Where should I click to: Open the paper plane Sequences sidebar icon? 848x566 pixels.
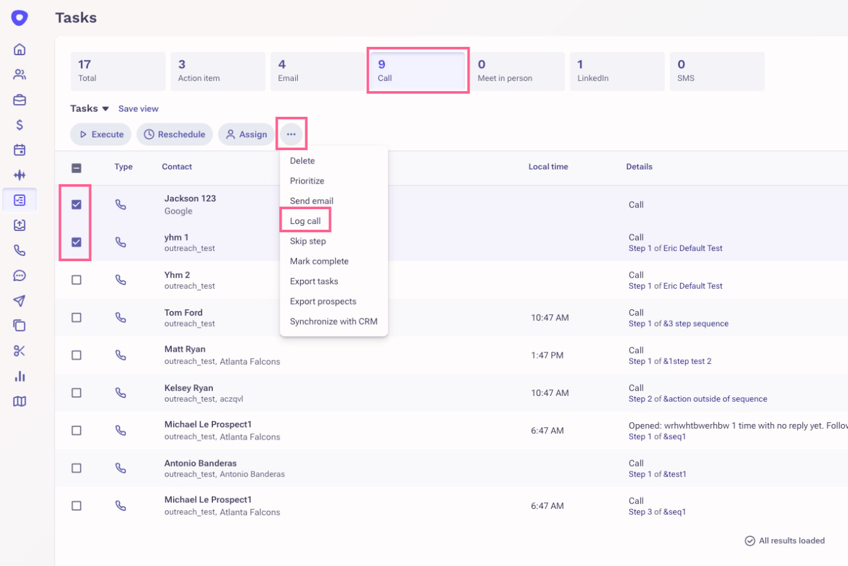coord(20,300)
